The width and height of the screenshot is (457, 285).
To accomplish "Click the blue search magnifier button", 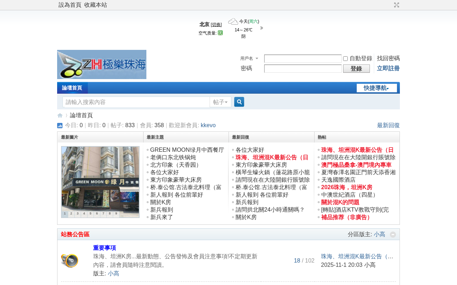I will (239, 102).
